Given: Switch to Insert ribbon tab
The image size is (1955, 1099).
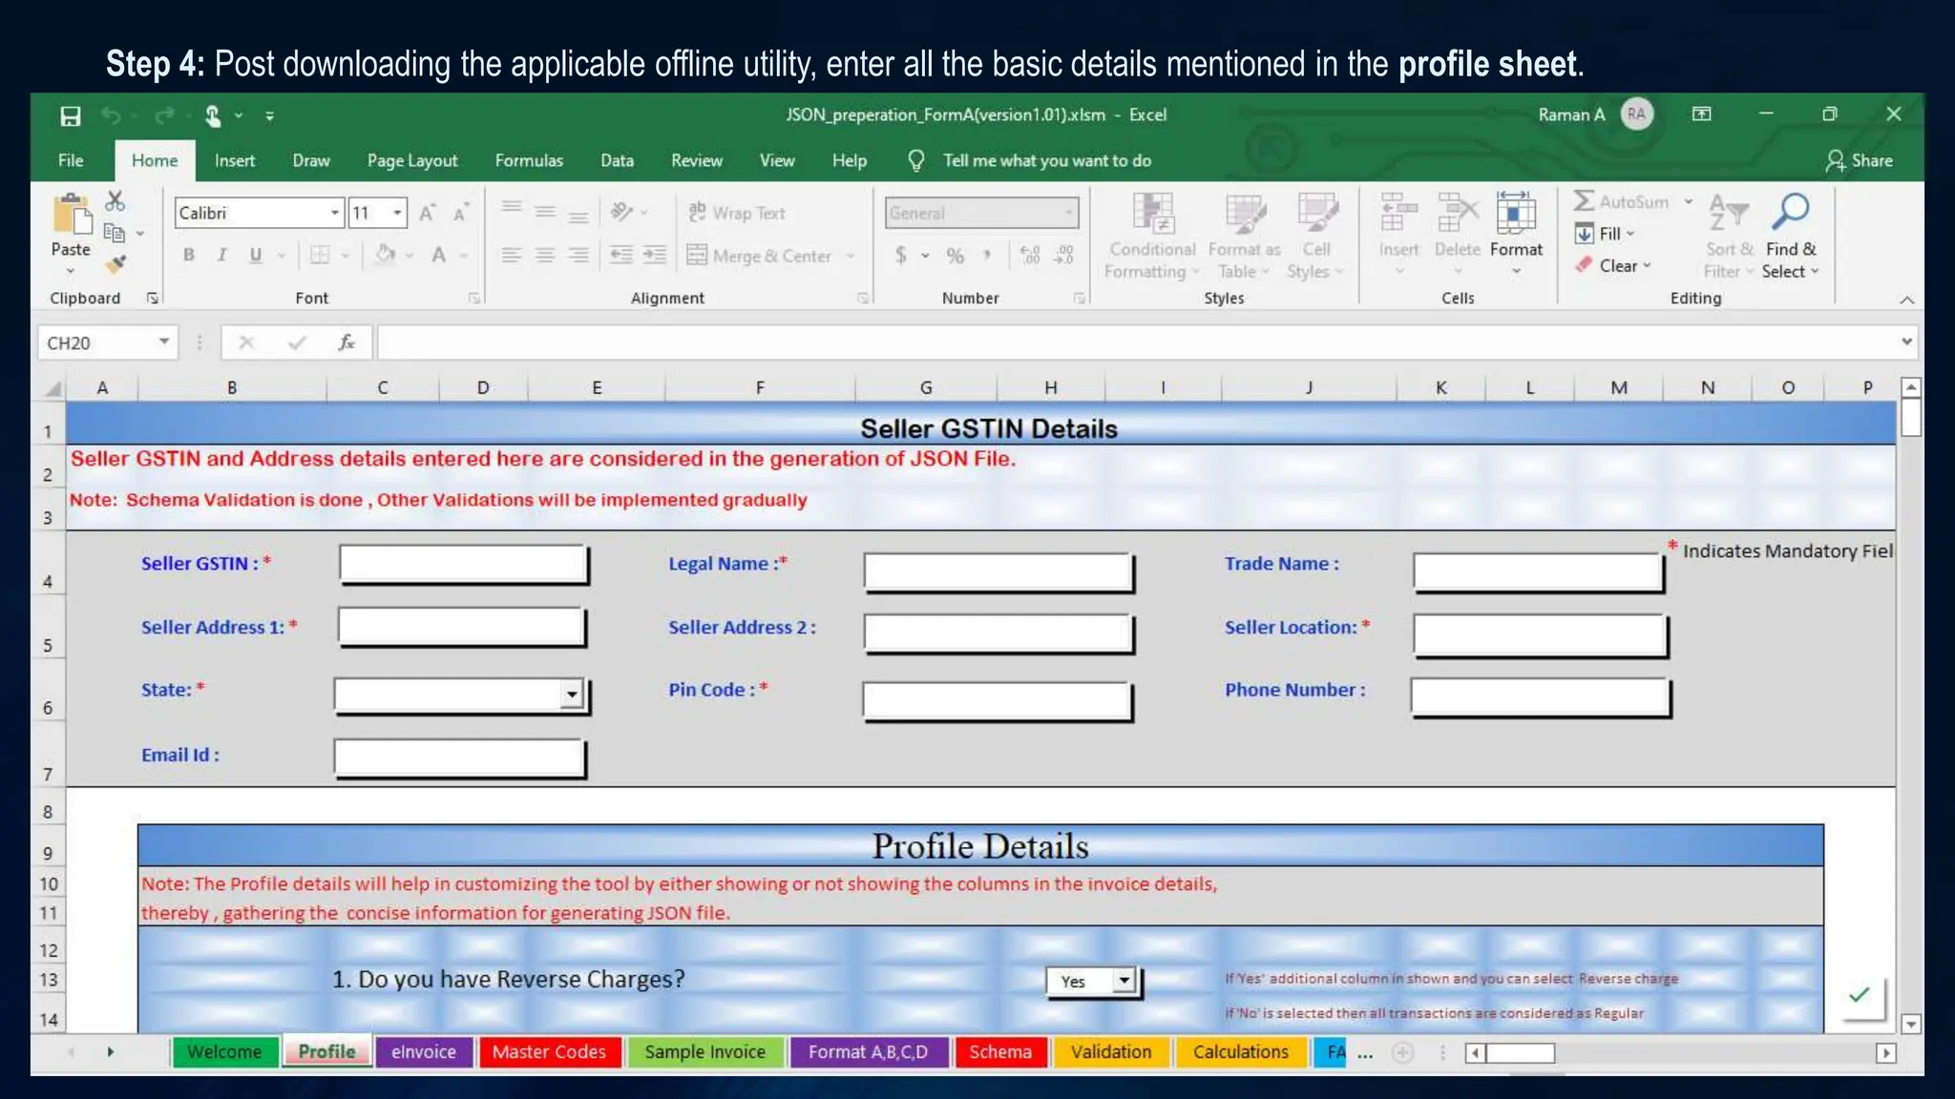Looking at the screenshot, I should click(x=235, y=160).
